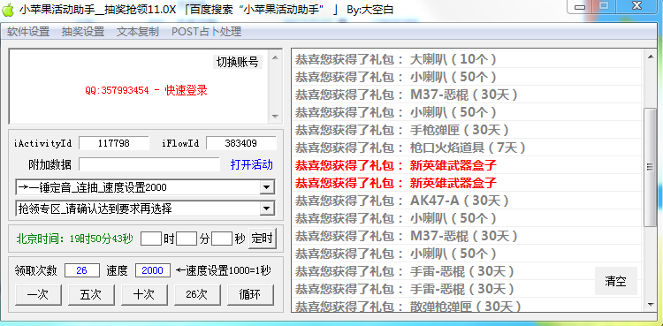Open the 软件设置 menu
663x326 pixels.
pyautogui.click(x=28, y=32)
